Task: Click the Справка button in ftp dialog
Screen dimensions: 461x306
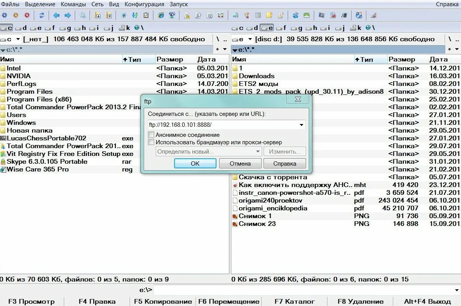Action: tap(285, 164)
